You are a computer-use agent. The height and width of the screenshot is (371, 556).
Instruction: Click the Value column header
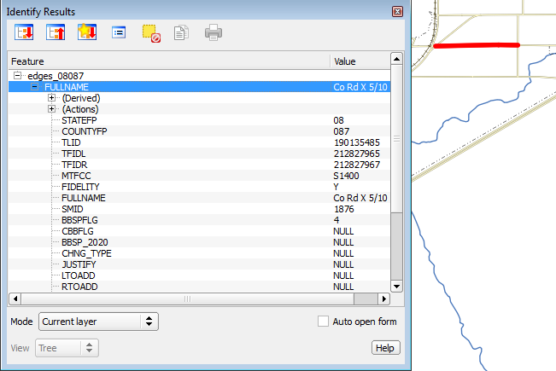[359, 61]
